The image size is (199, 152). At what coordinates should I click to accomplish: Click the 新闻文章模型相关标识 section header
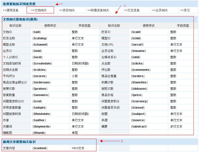tap(19, 142)
